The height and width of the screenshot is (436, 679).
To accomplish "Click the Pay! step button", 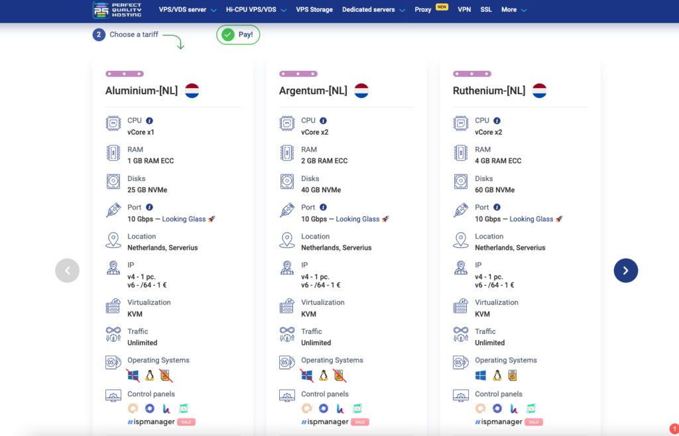I will click(238, 34).
